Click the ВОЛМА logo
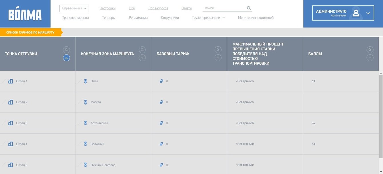 pos(25,14)
